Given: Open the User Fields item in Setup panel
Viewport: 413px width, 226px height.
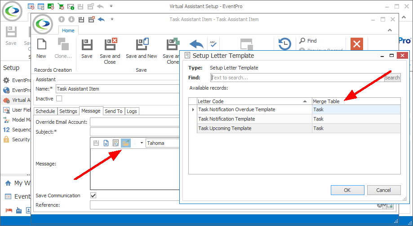Looking at the screenshot, I should click(x=16, y=110).
